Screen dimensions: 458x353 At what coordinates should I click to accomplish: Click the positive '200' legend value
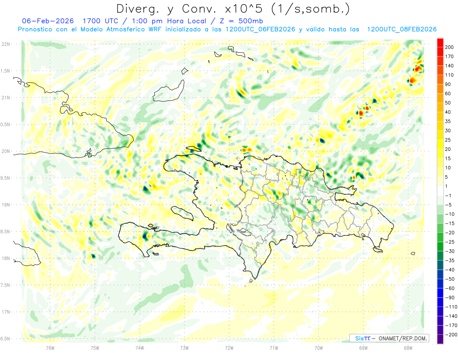pos(449,47)
